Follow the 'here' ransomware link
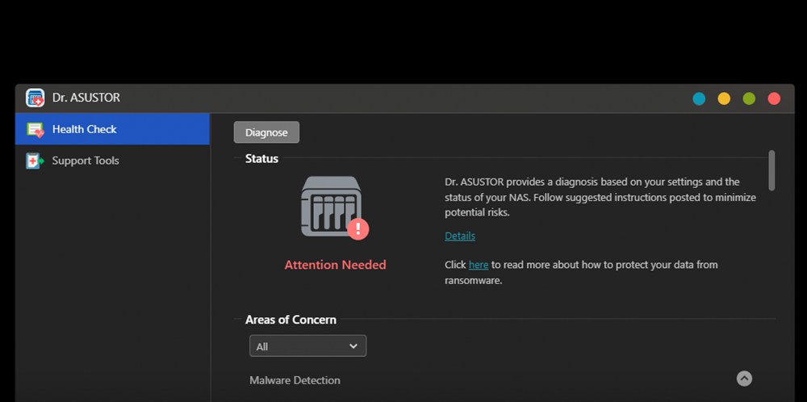Viewport: 807px width, 402px height. 478,265
